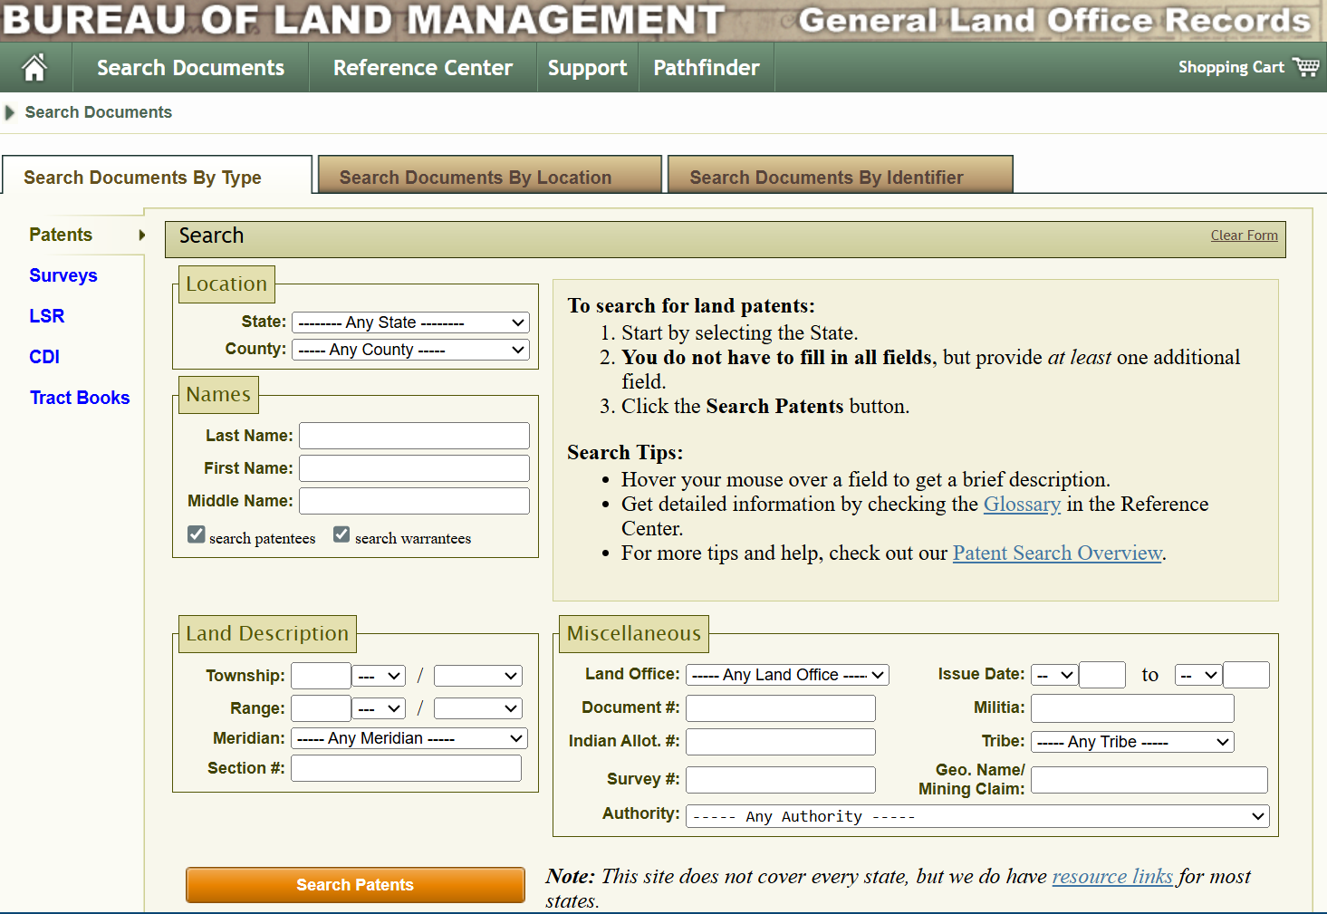Screen dimensions: 1327x914
Task: Click the Section # input field
Action: pos(406,768)
